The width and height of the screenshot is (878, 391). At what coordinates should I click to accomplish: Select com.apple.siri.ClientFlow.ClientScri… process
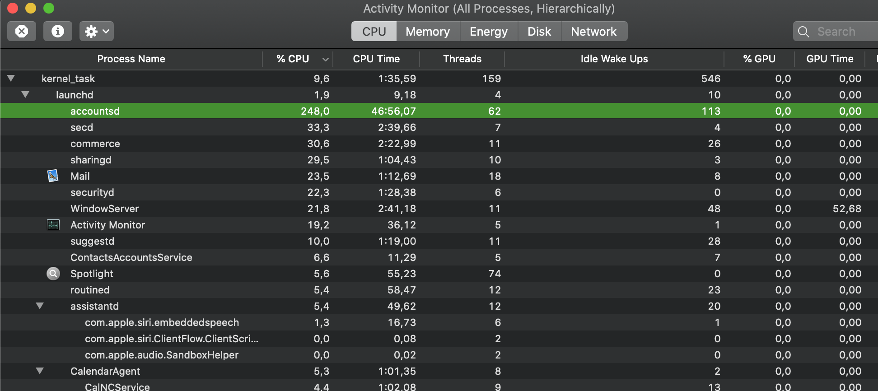pos(439,338)
